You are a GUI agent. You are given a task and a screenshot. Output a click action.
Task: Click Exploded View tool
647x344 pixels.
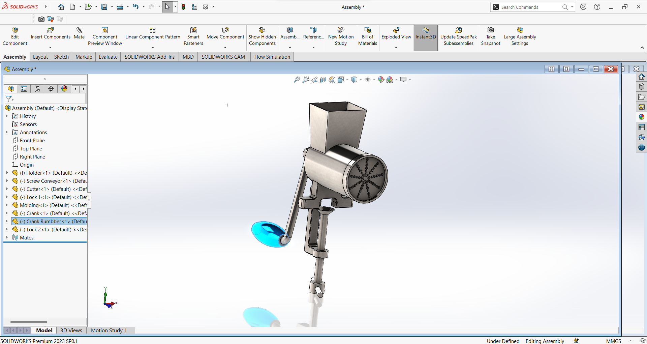tap(396, 34)
